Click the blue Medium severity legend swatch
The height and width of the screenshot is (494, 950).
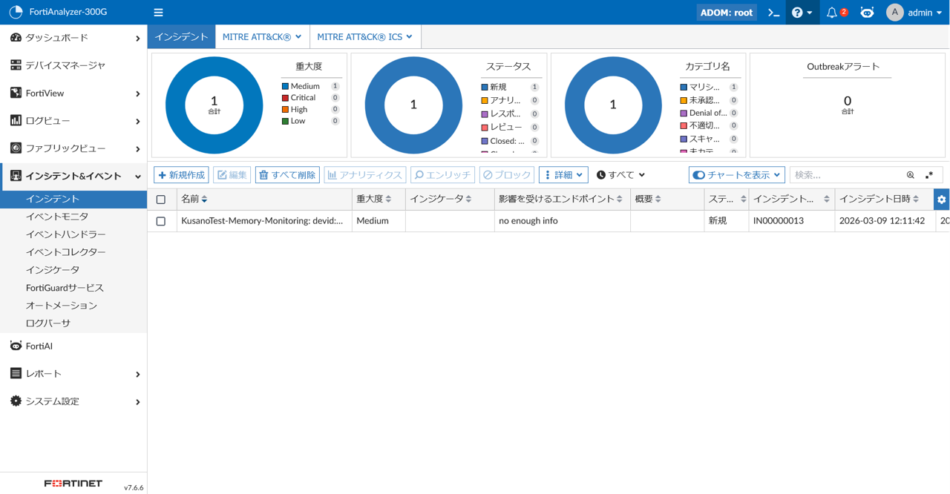coord(285,87)
